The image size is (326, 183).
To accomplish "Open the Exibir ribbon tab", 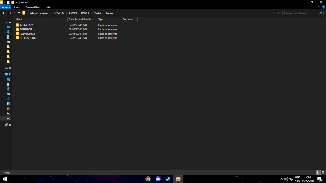I will (x=48, y=7).
